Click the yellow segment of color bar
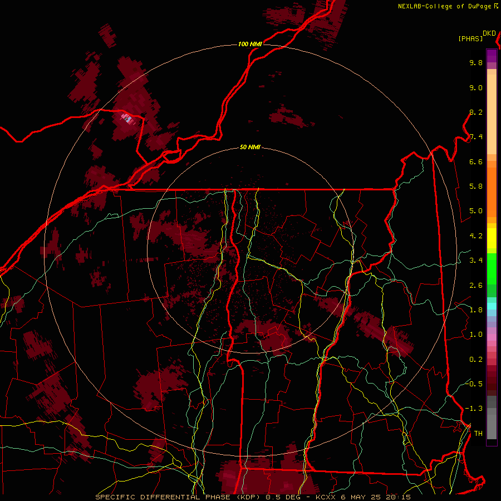Image resolution: width=501 pixels, height=501 pixels. coord(492,238)
